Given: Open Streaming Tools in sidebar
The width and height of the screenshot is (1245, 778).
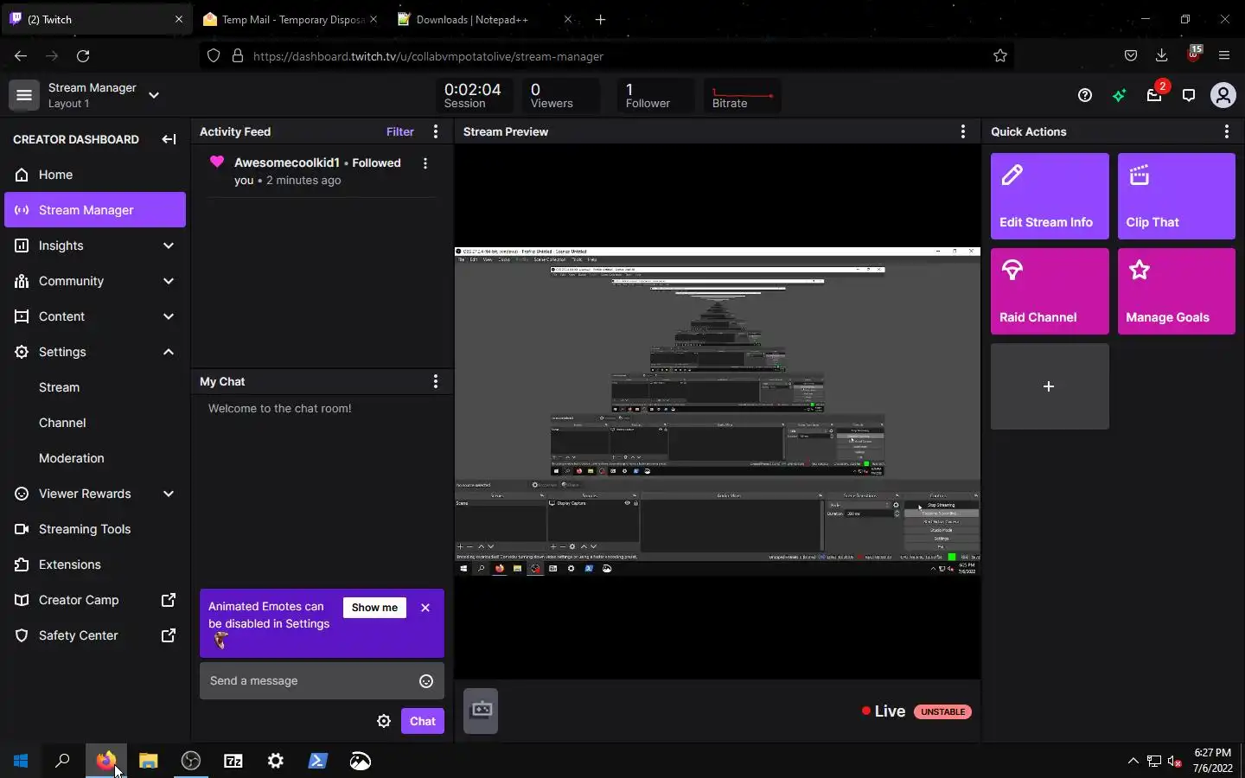Looking at the screenshot, I should 95,529.
